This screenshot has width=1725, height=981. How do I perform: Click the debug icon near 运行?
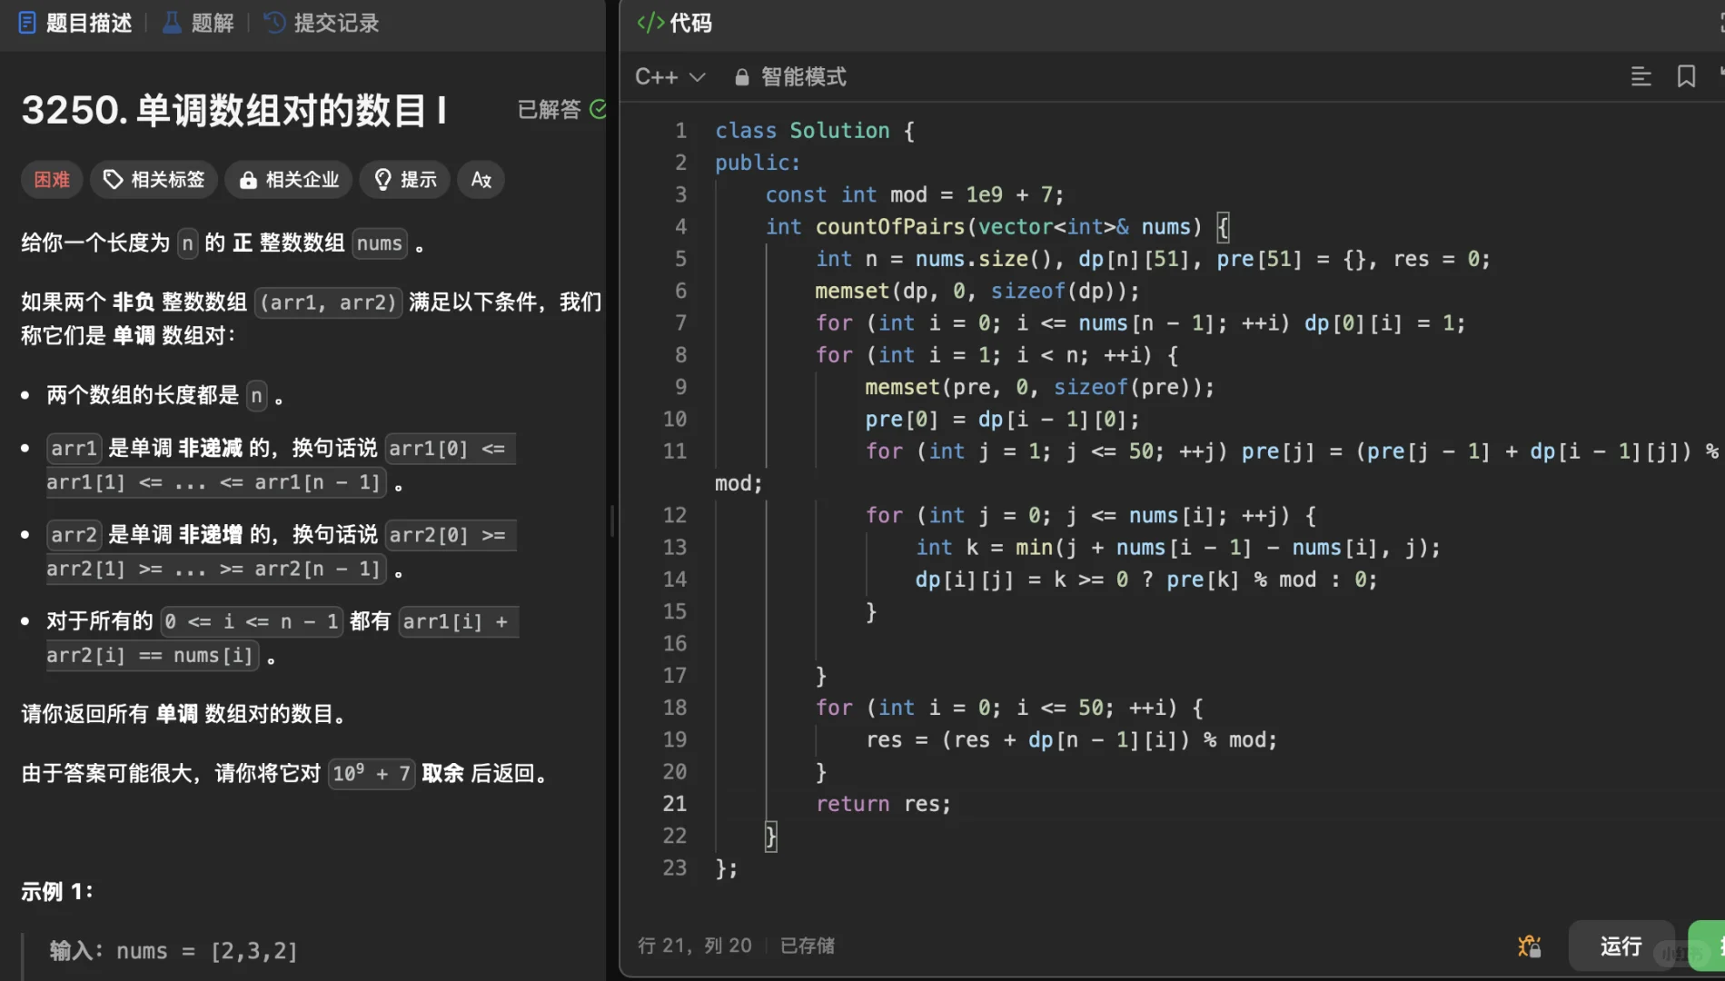[1530, 946]
